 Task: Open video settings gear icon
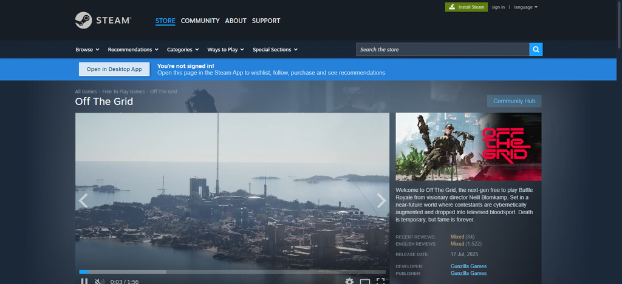[x=349, y=281]
